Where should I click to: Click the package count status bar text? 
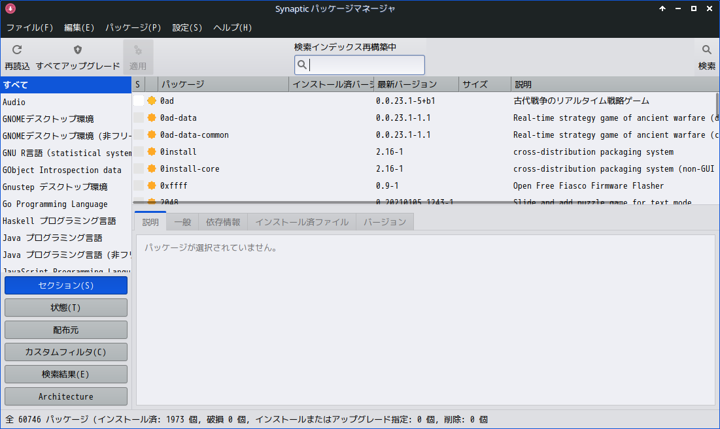(x=247, y=419)
